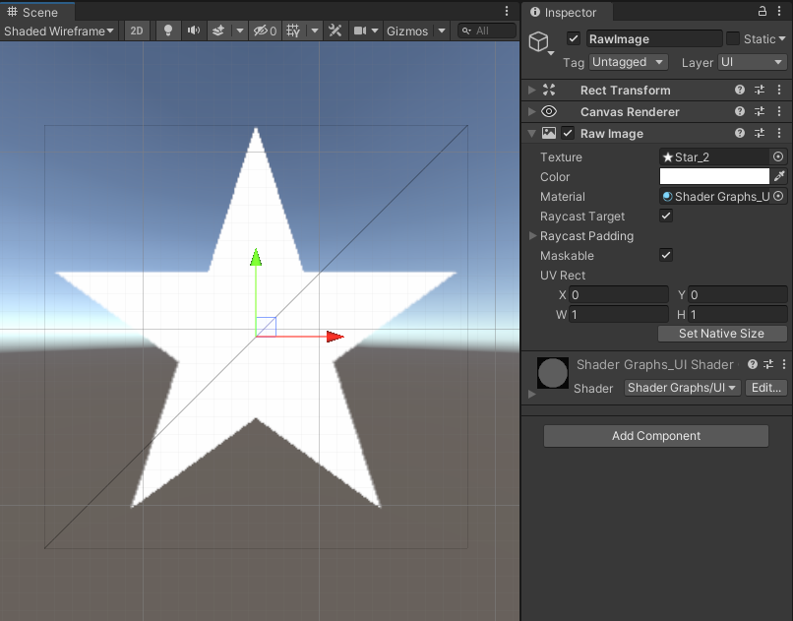Screen dimensions: 793x621
Task: Click the Edit button for the shader
Action: (x=766, y=388)
